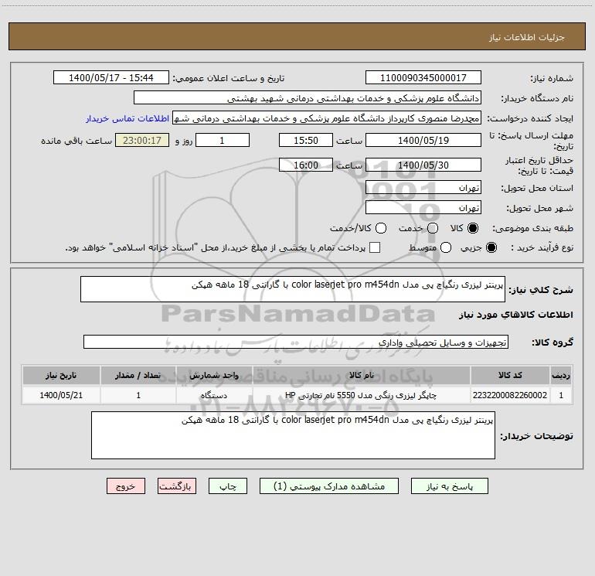Screen dimensions: 595x576
Task: Click the price validity date 1400/05/30
Action: 423,165
